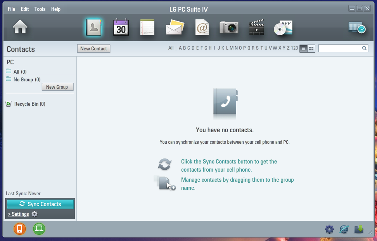
Task: Open the Contacts address book icon
Action: coord(94,28)
